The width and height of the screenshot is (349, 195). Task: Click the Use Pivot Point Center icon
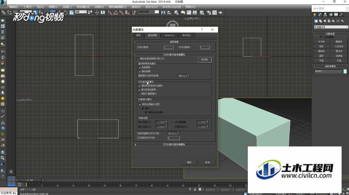point(90,13)
